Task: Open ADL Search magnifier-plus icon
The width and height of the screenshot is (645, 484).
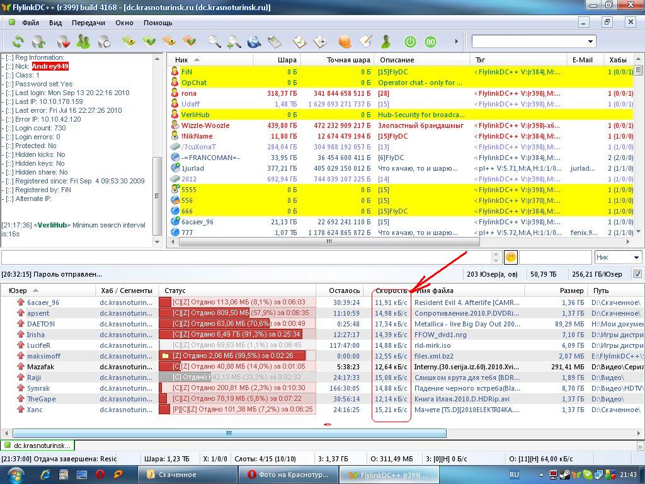Action: point(234,42)
